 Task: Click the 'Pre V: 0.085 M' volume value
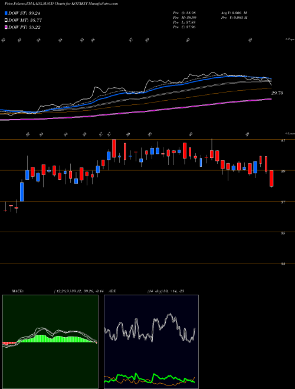pos(234,17)
